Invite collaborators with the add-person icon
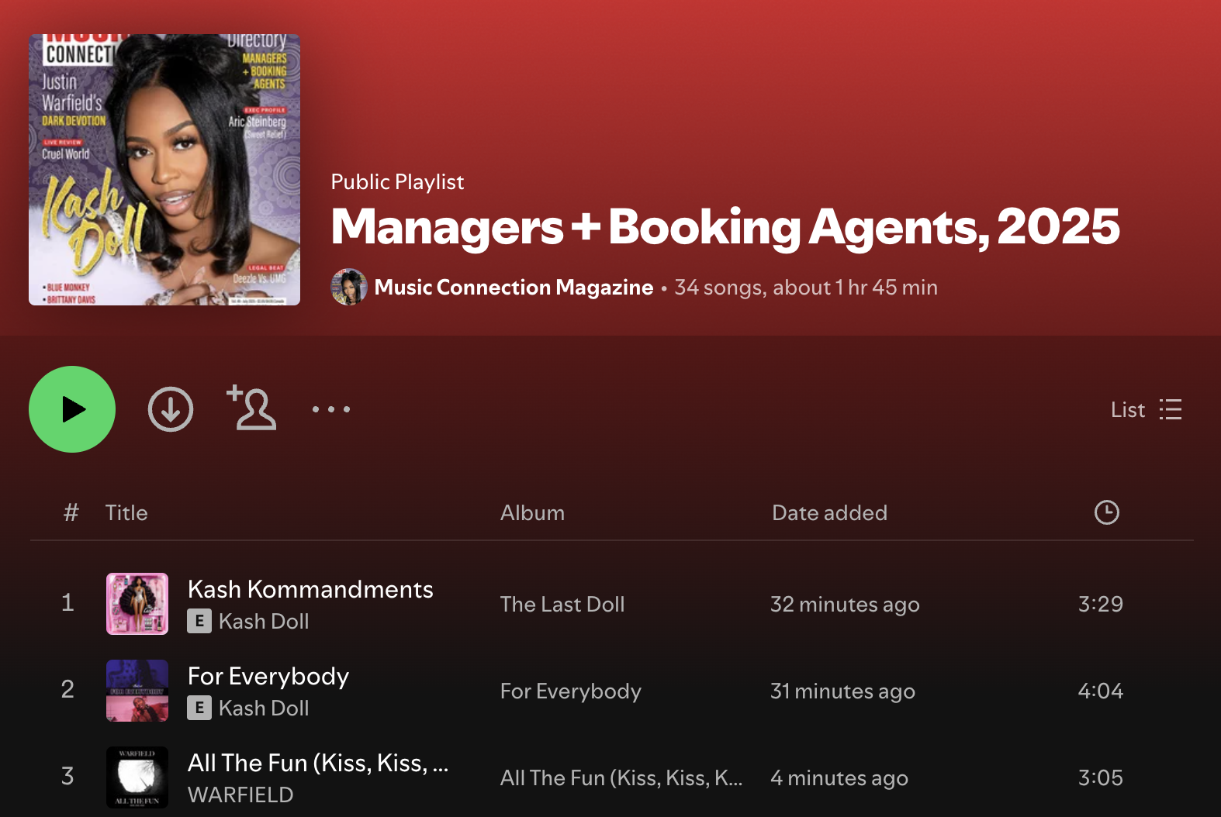The image size is (1221, 817). 251,408
